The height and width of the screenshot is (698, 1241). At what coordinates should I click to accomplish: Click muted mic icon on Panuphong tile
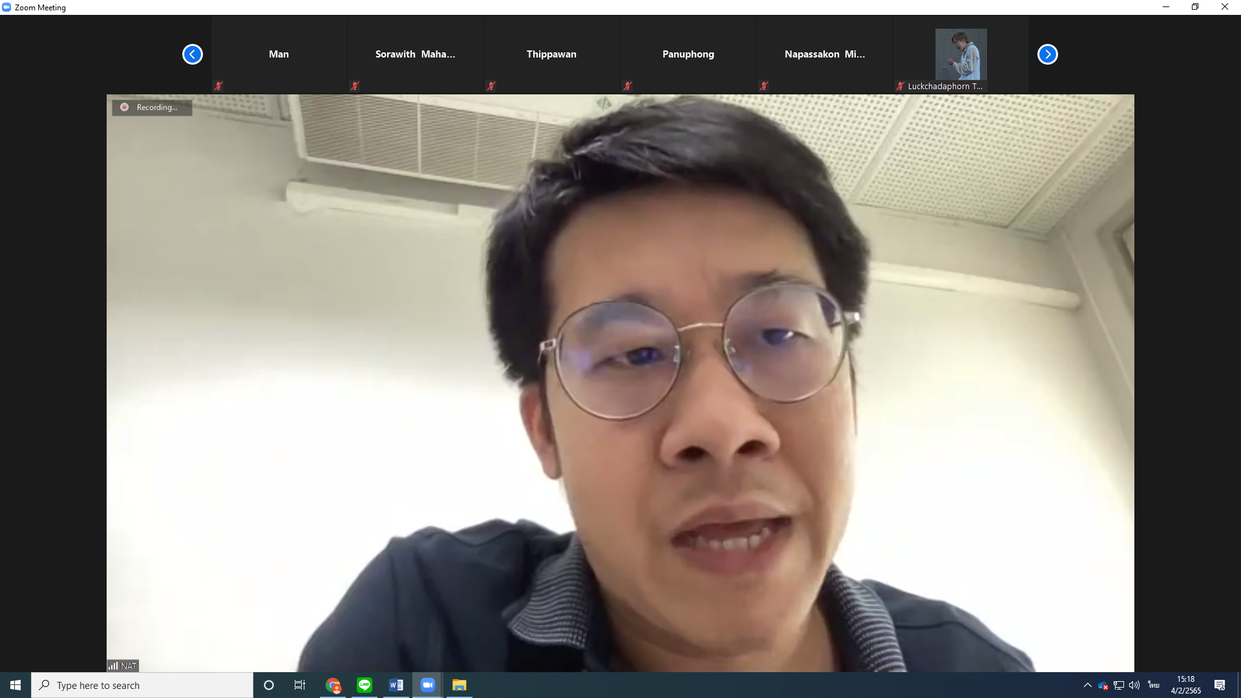point(628,86)
